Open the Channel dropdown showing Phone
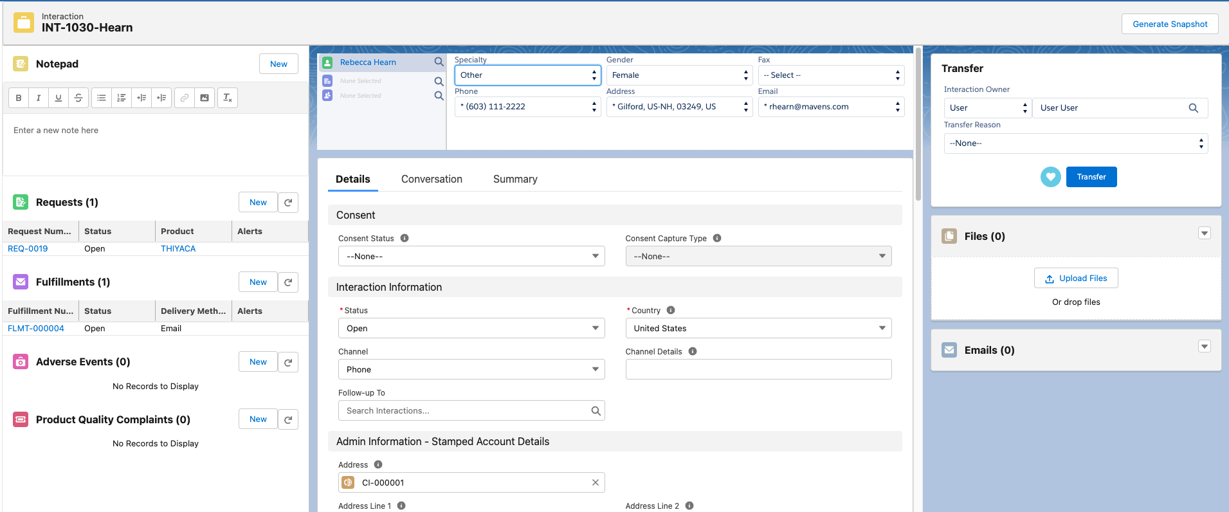This screenshot has height=512, width=1229. point(471,369)
